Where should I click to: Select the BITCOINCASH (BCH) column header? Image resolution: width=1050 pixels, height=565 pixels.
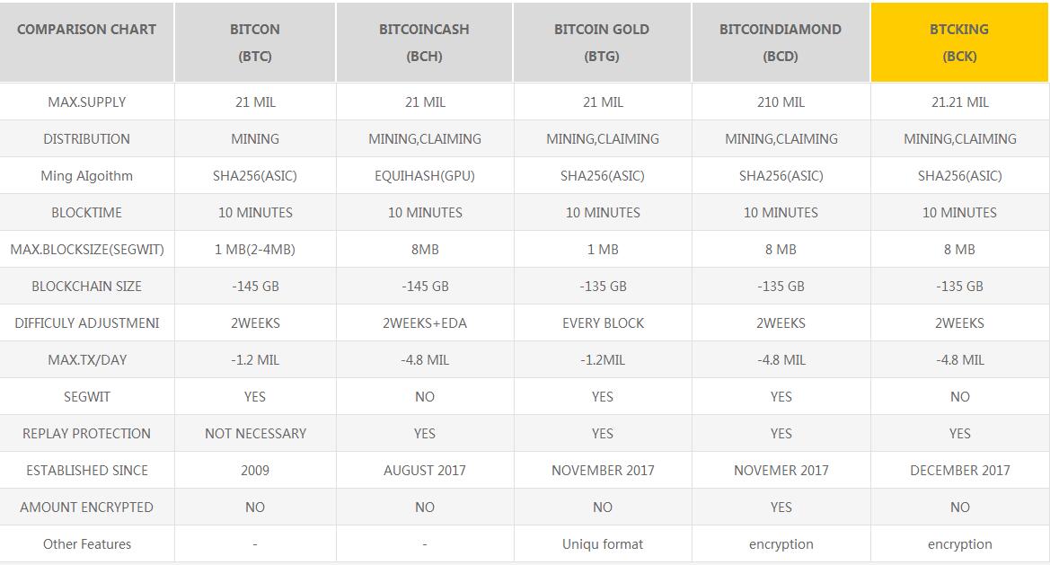pyautogui.click(x=425, y=42)
